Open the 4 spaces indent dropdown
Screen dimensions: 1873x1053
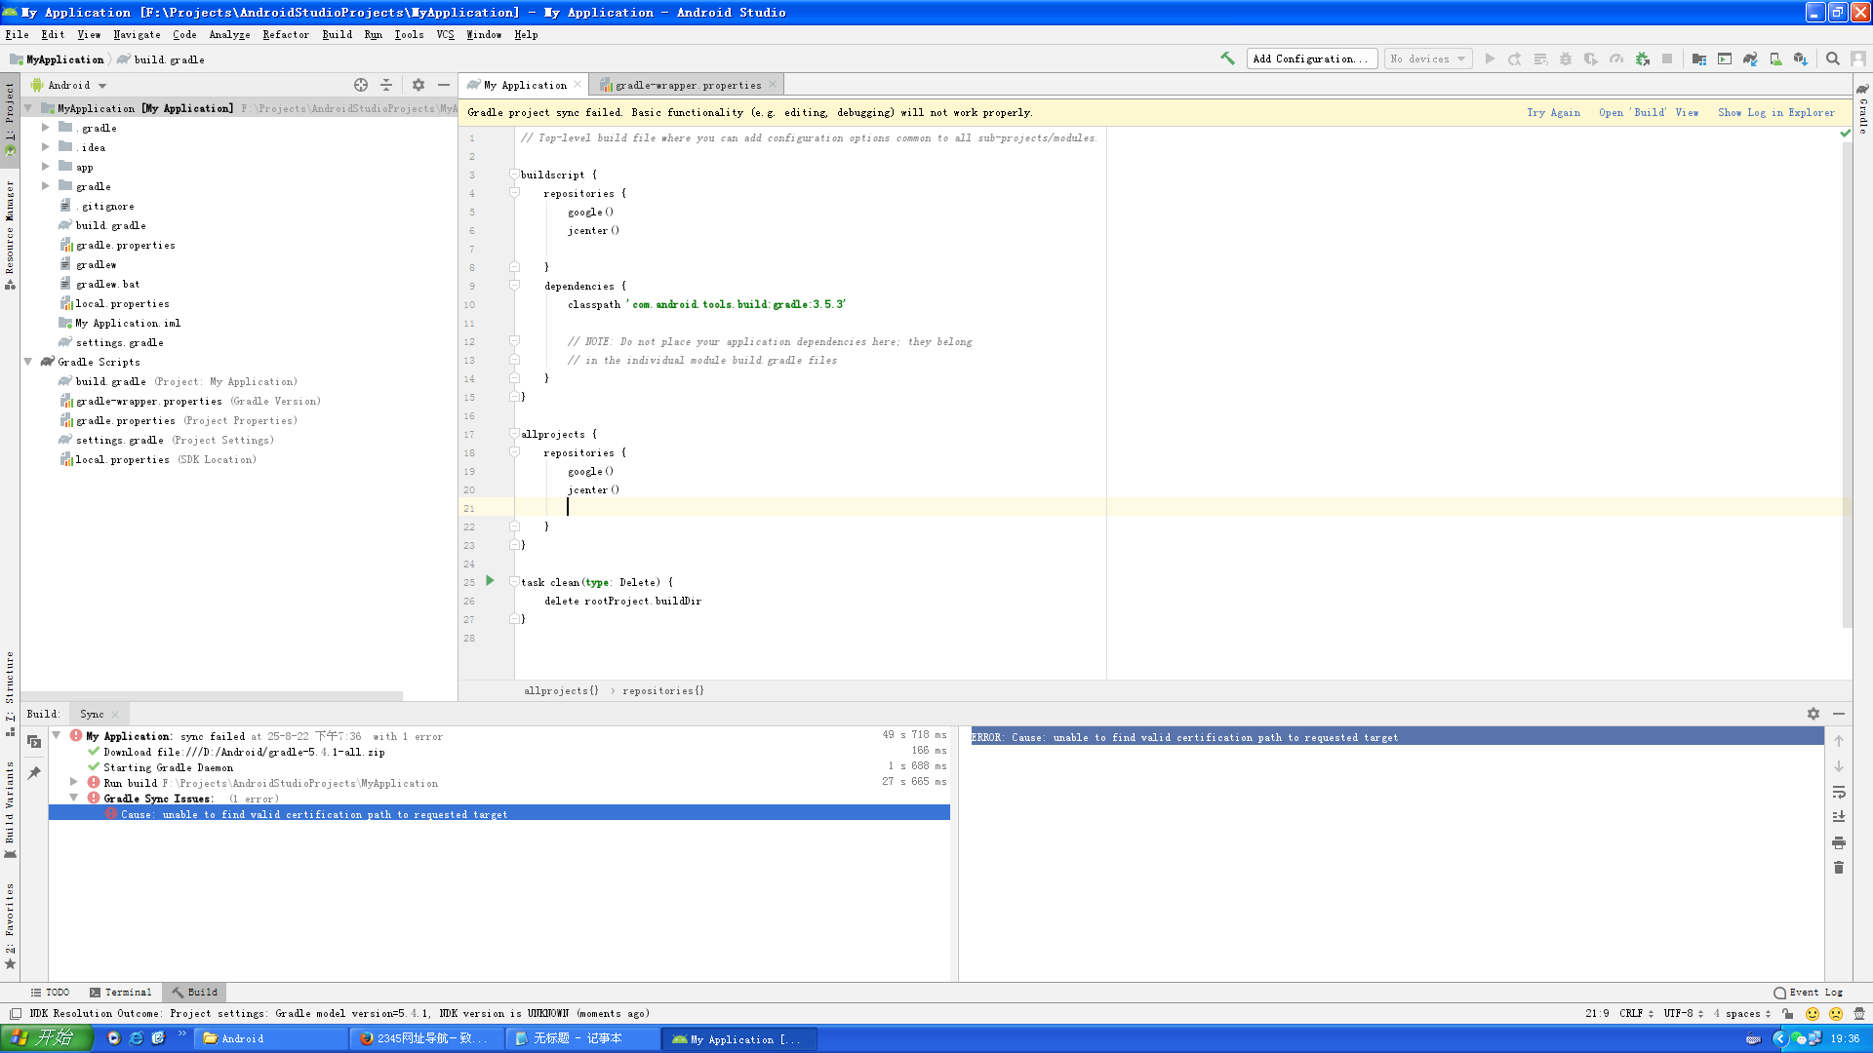click(1742, 1014)
